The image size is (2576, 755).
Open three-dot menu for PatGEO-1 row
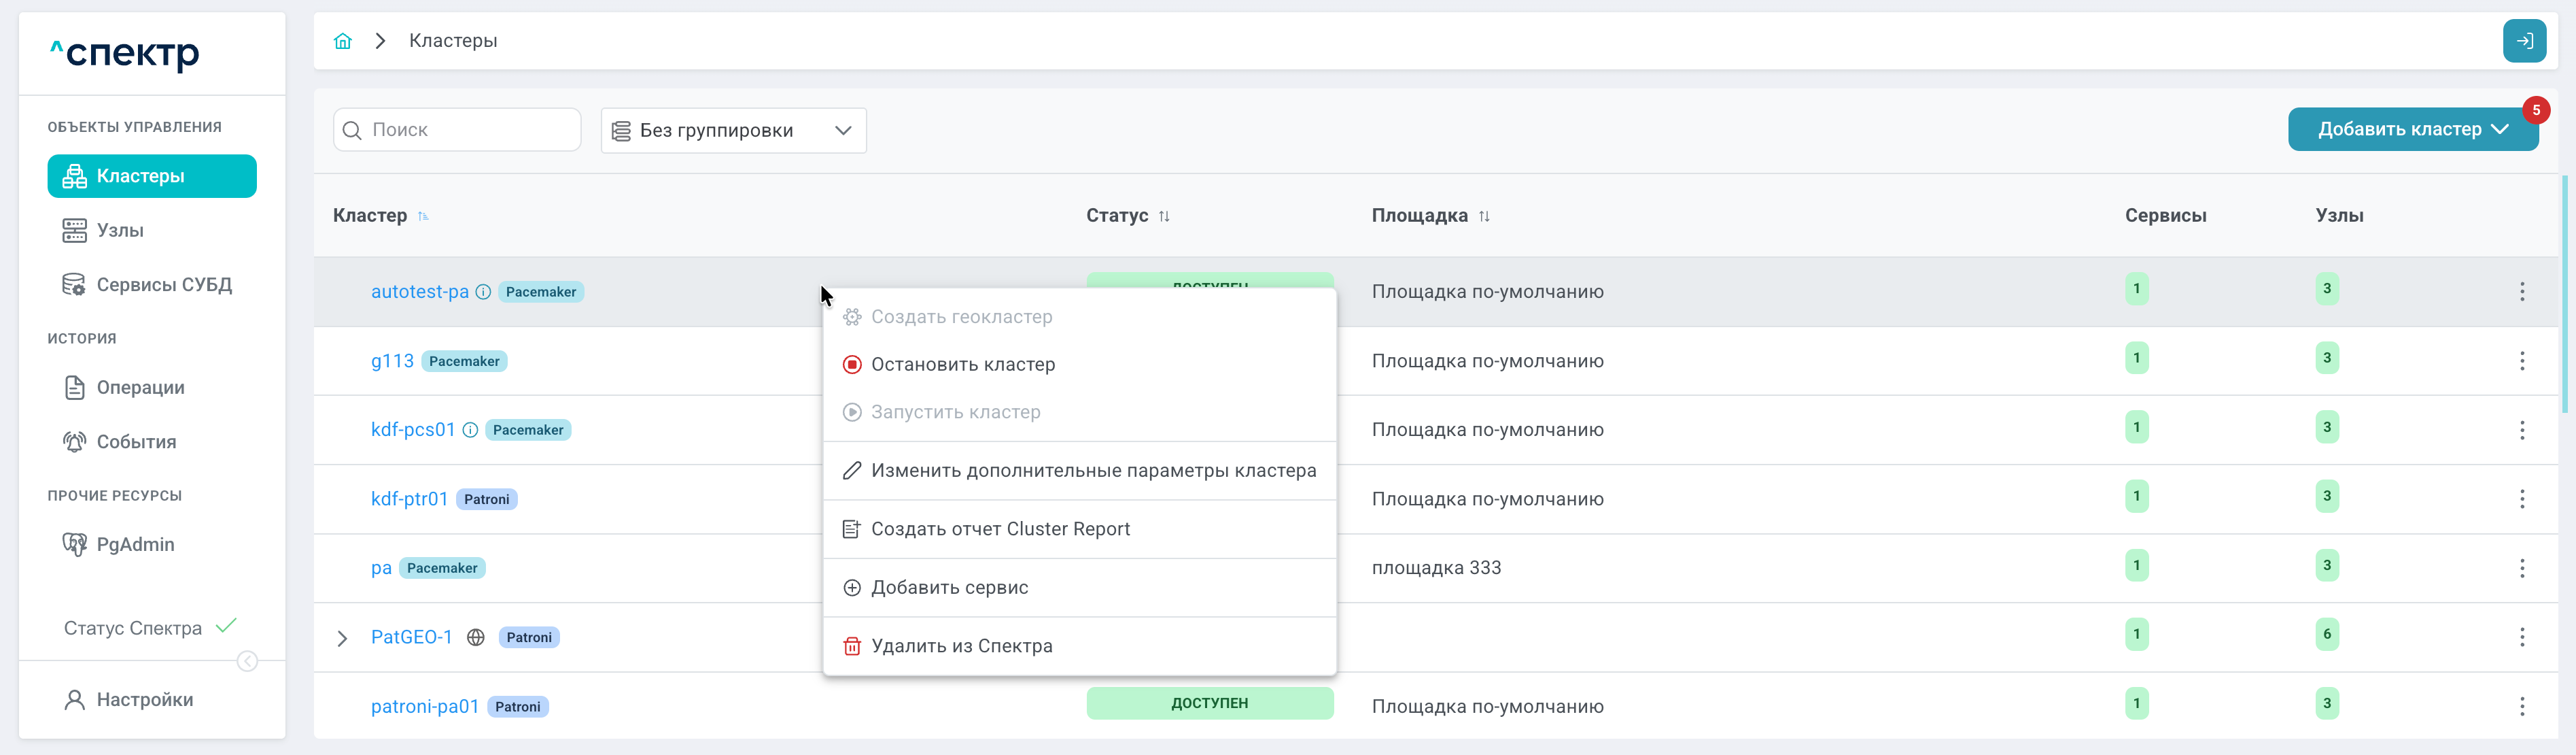[2521, 637]
